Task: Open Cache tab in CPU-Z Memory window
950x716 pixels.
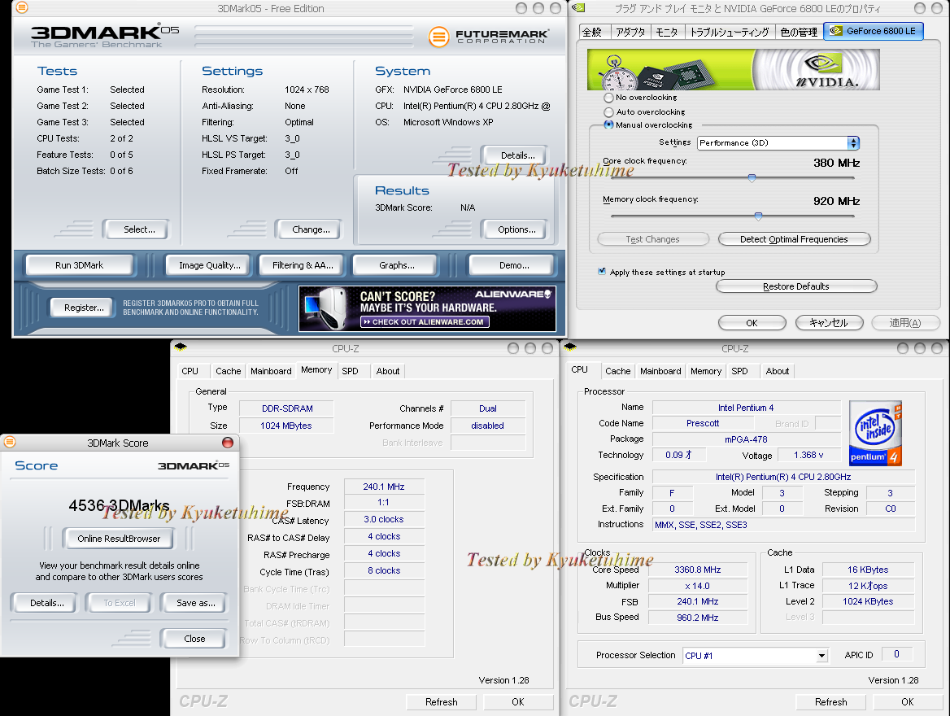Action: click(228, 371)
